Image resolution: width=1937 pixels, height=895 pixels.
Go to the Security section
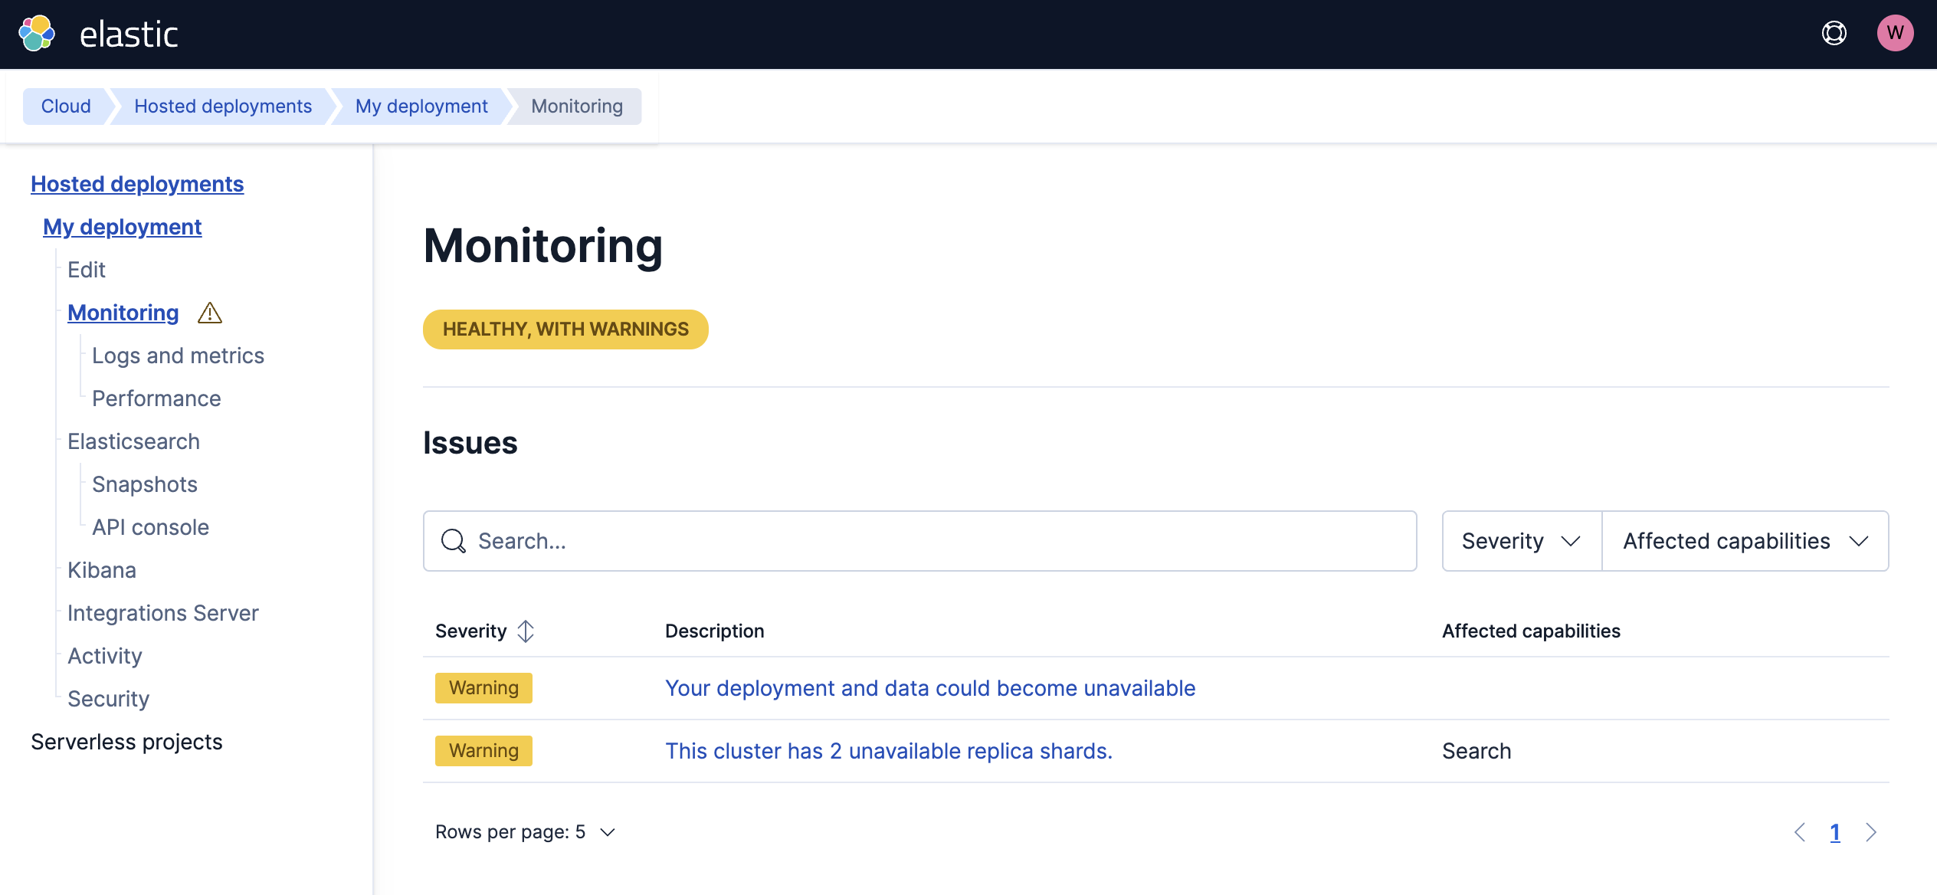click(x=108, y=698)
